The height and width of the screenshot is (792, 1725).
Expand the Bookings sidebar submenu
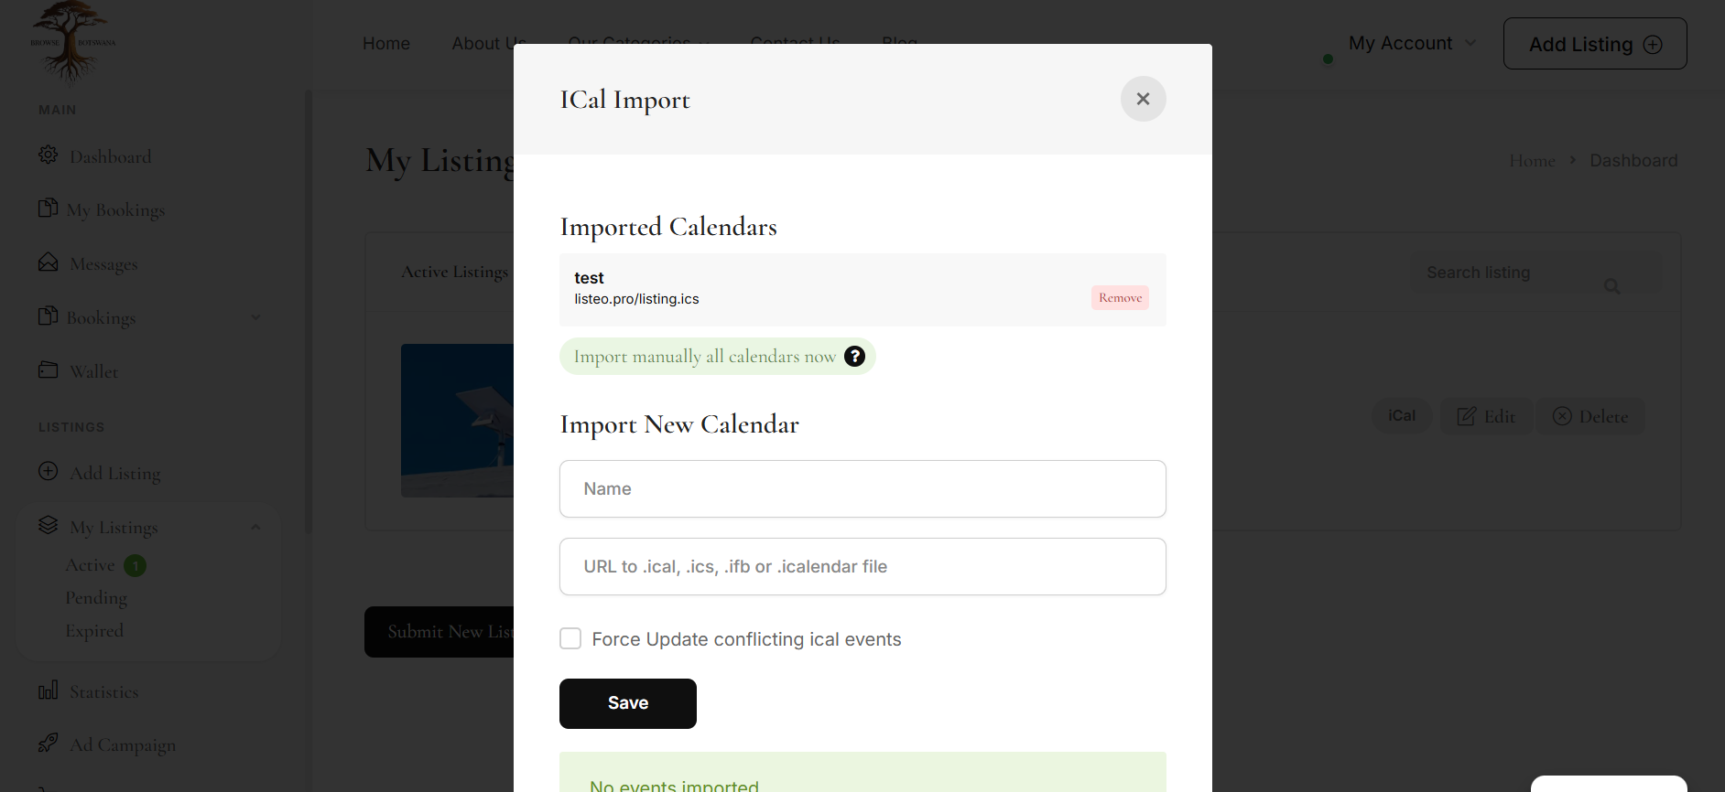point(256,317)
